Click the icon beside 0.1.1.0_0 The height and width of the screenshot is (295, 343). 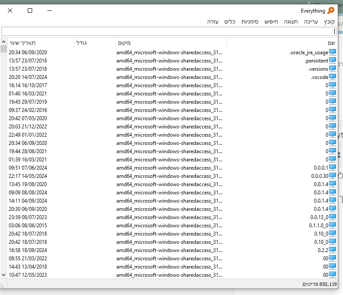click(x=333, y=225)
